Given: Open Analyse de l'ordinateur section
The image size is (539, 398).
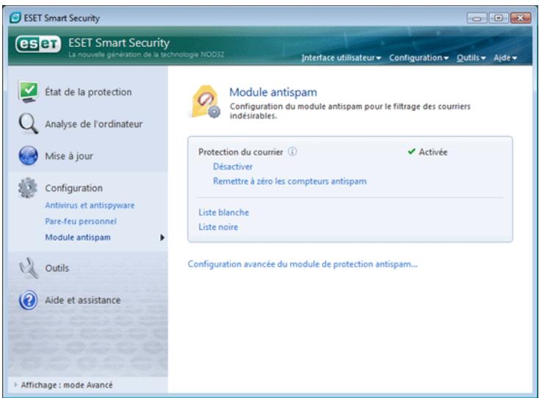Looking at the screenshot, I should coord(93,124).
